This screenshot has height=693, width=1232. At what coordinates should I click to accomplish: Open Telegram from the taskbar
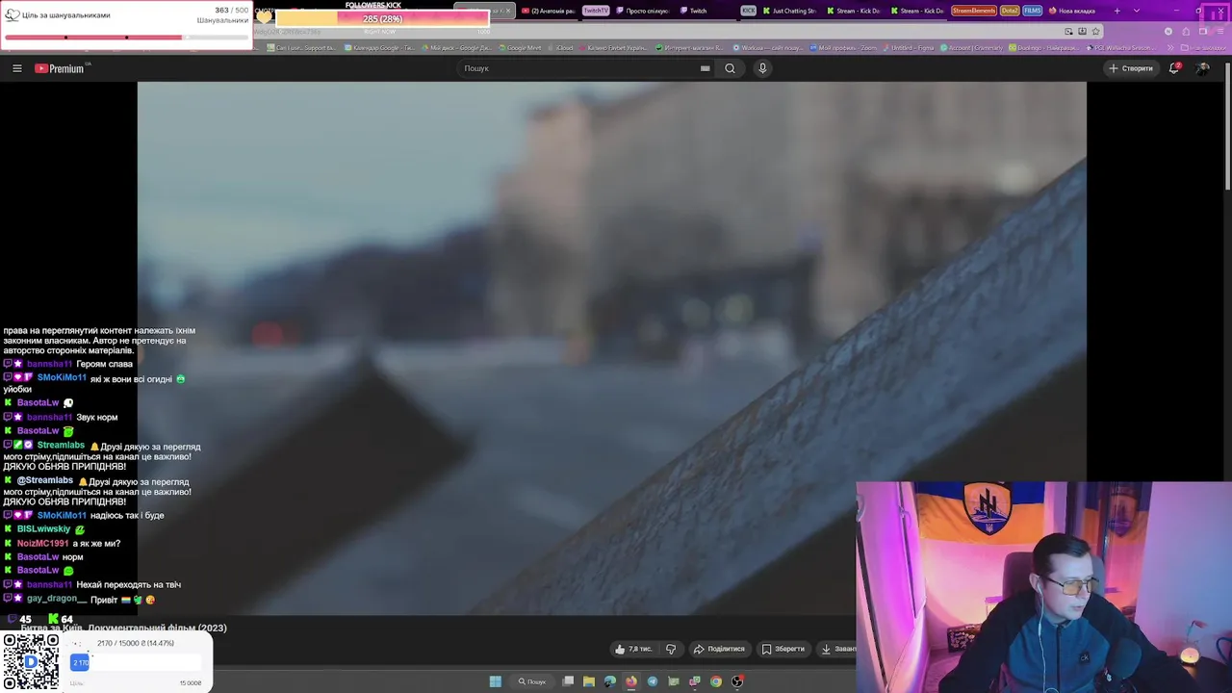pos(652,681)
